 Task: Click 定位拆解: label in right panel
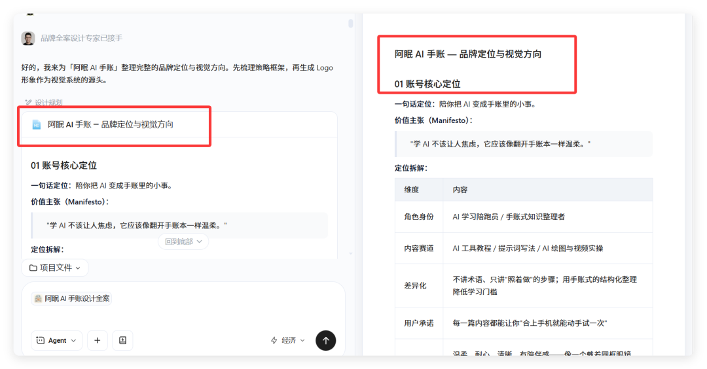pos(410,168)
